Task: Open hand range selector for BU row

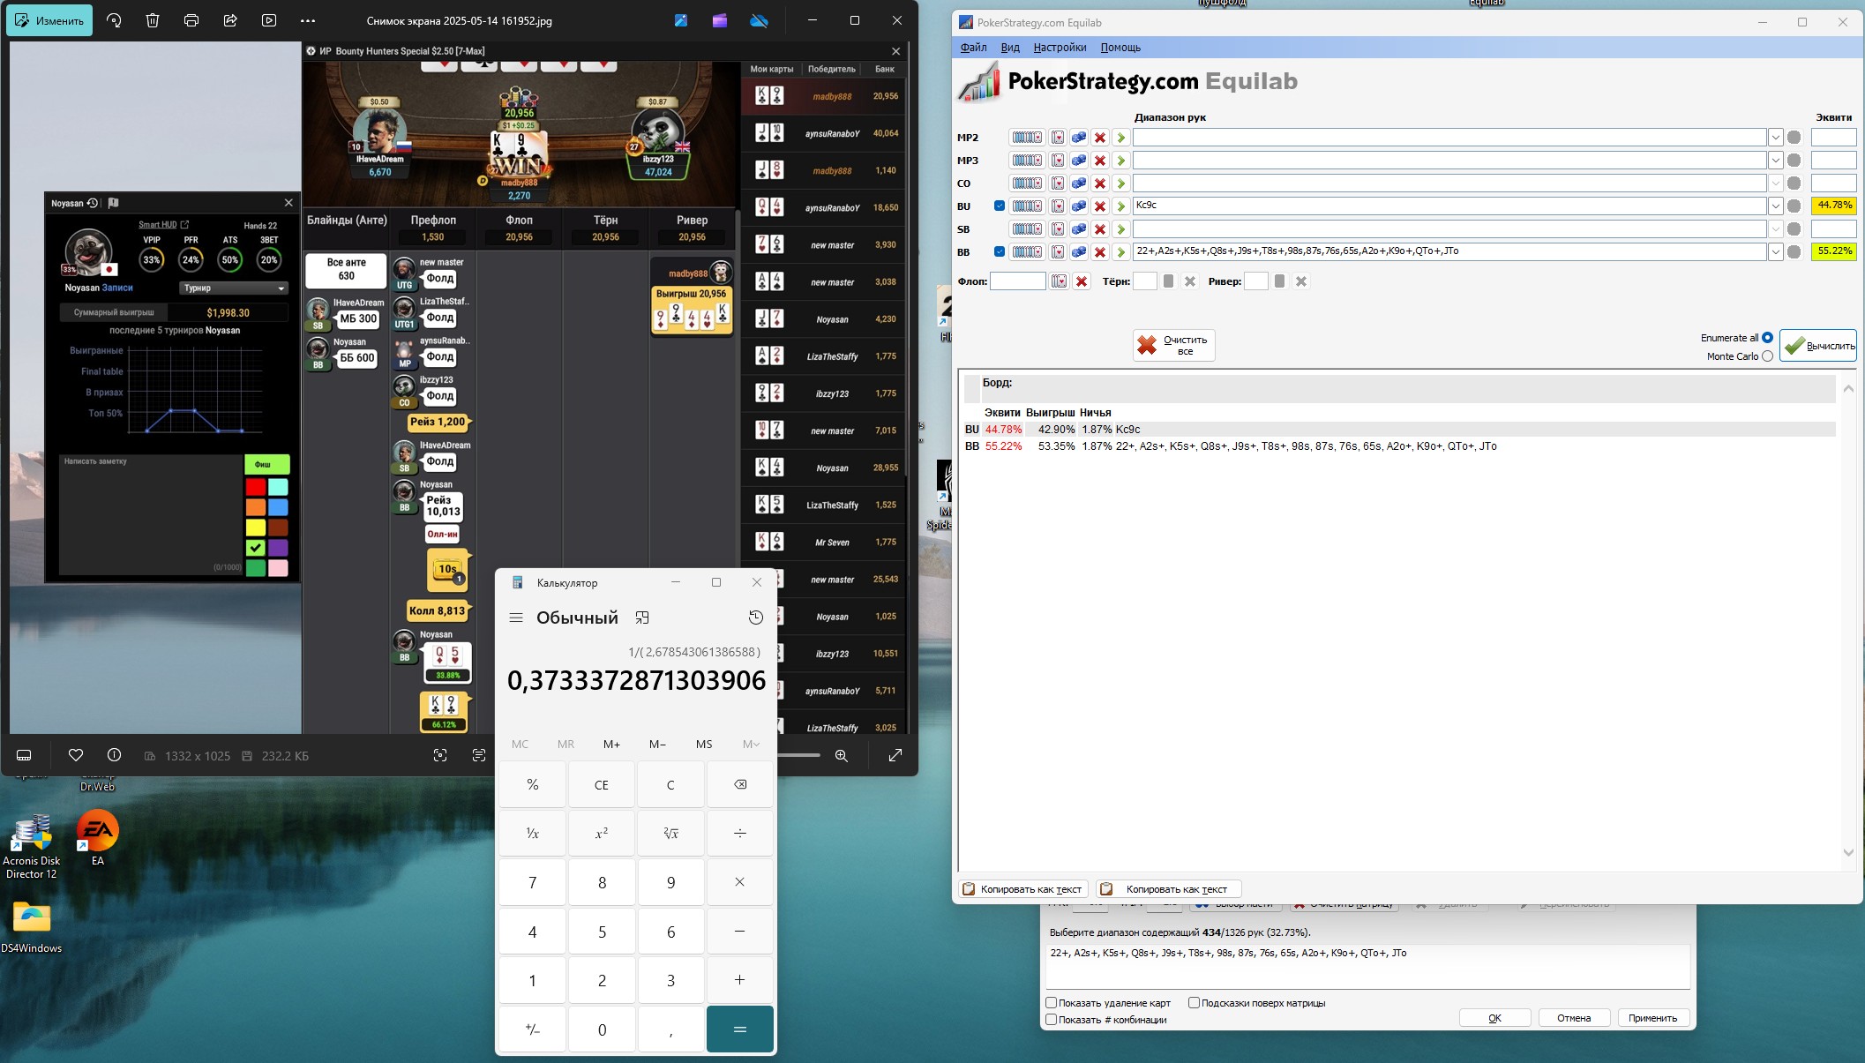Action: pos(1026,206)
